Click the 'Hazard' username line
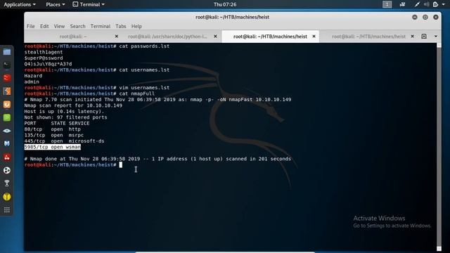Image resolution: width=450 pixels, height=253 pixels. pos(33,76)
